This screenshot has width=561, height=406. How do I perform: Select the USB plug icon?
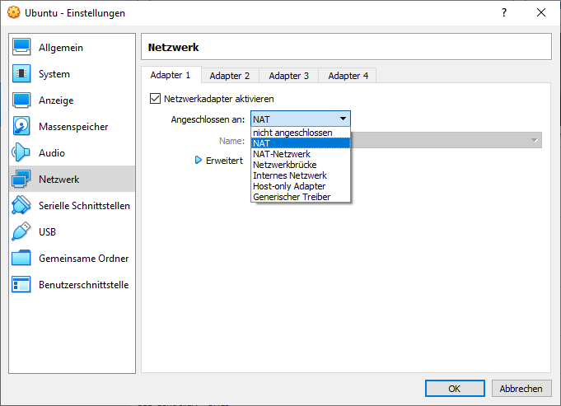tap(21, 231)
